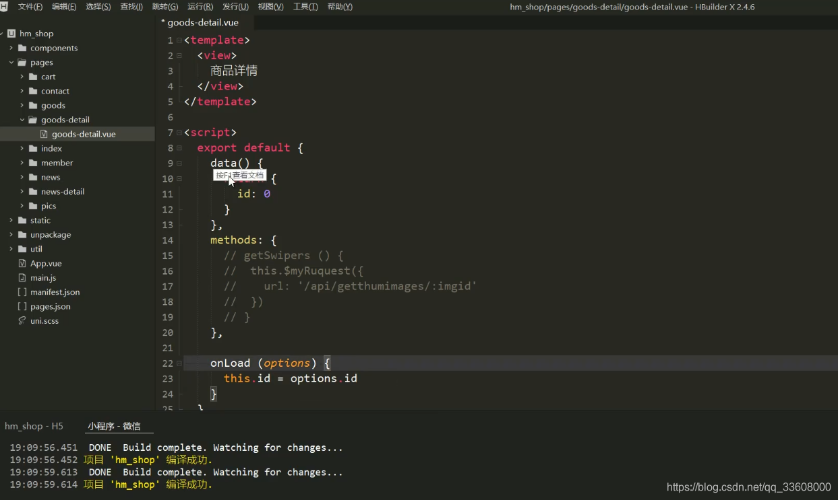This screenshot has height=500, width=838.
Task: Expand the static folder arrow
Action: (x=11, y=220)
